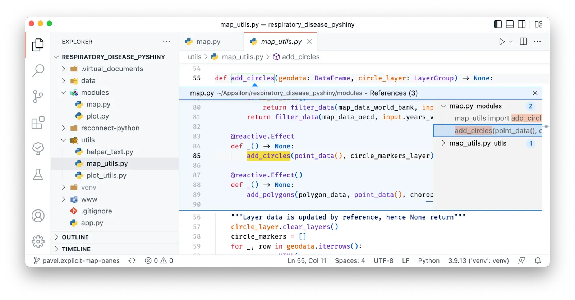Close the References peek view
Screen dimensions: 575x300
point(535,93)
